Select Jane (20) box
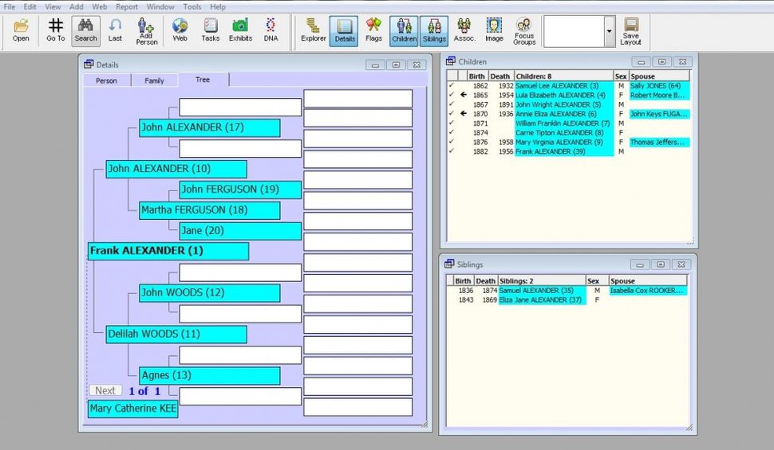774x450 pixels. click(x=240, y=231)
